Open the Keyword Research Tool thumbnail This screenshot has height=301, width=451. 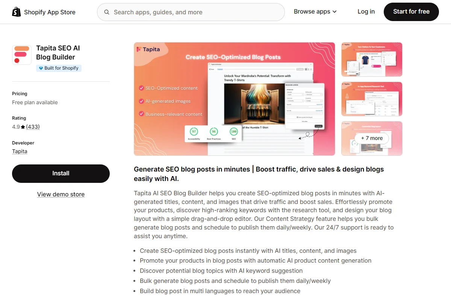(x=372, y=99)
